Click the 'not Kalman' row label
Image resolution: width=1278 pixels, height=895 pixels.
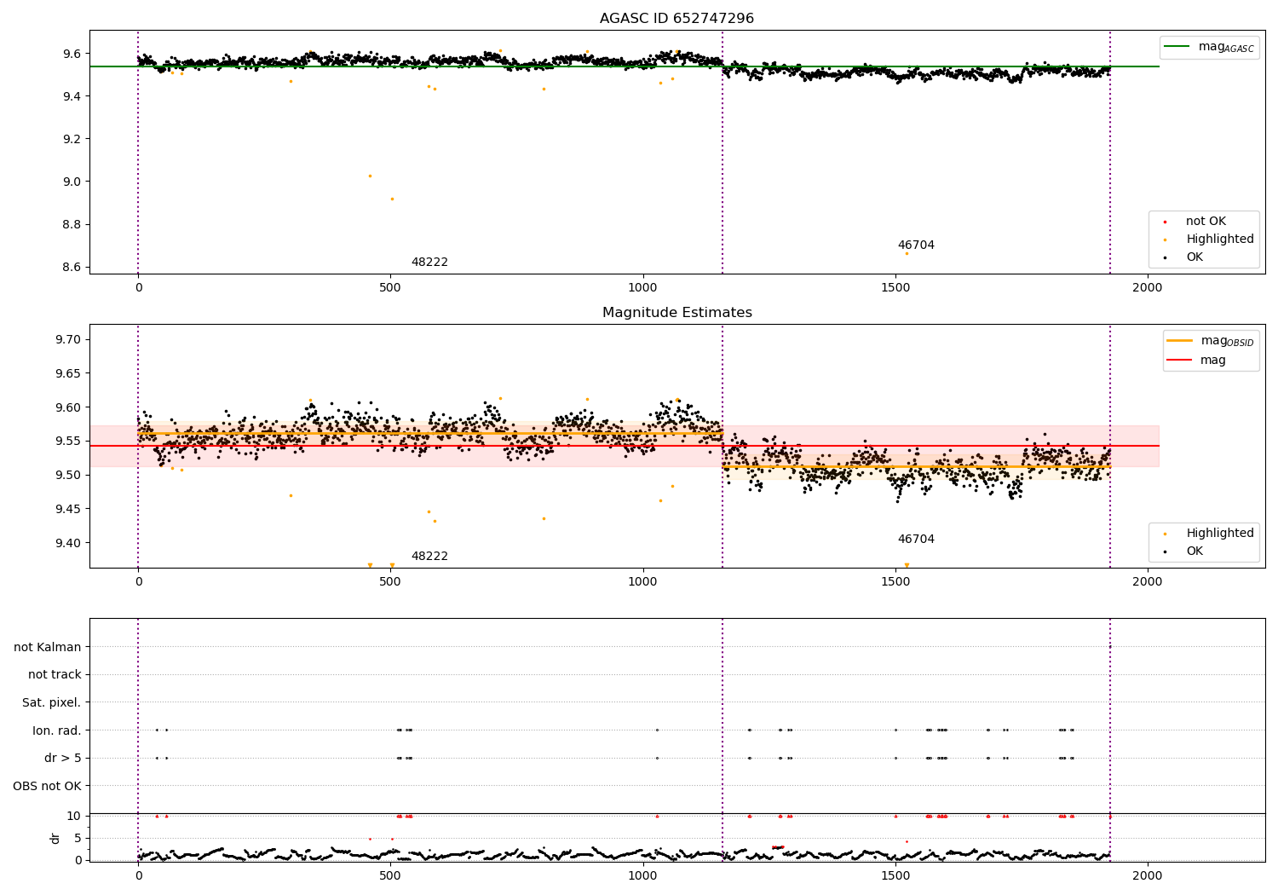click(48, 648)
